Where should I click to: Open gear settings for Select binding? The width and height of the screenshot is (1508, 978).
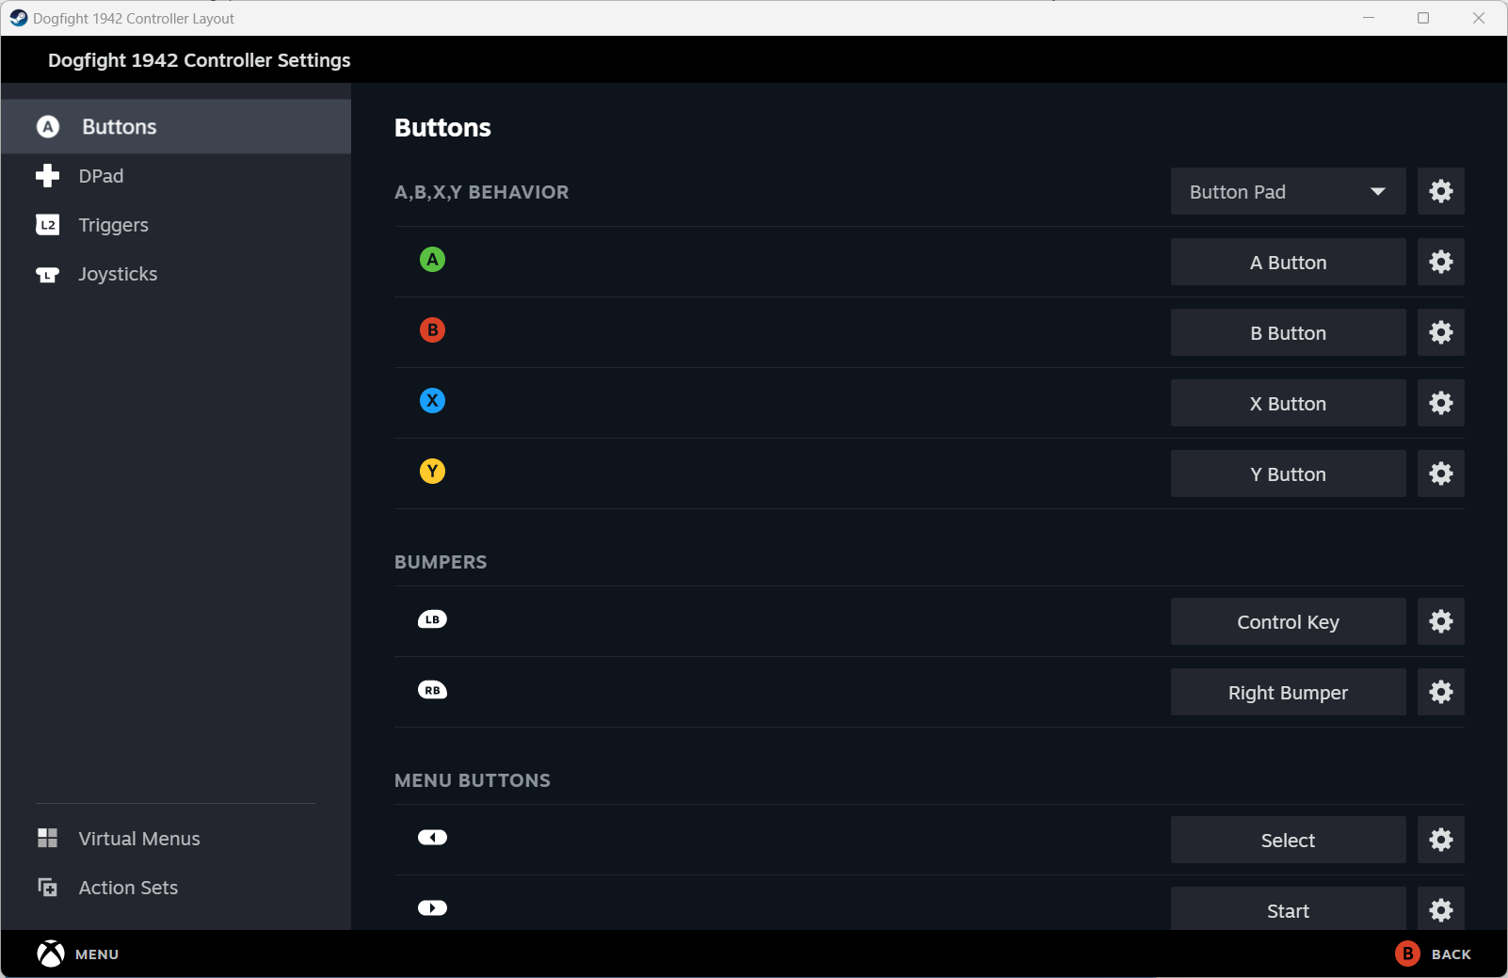coord(1440,840)
